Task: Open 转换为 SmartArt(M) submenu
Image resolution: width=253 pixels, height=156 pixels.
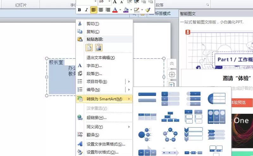Action: coord(104,99)
